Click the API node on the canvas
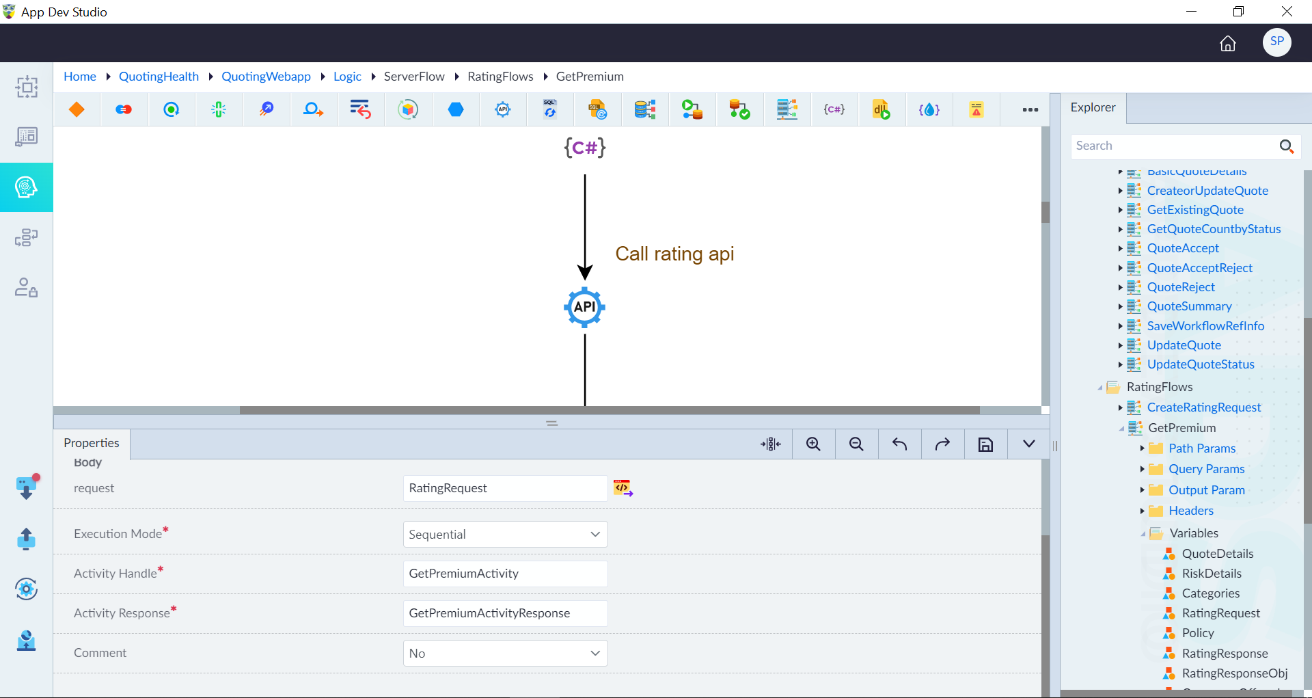Image resolution: width=1312 pixels, height=698 pixels. coord(585,307)
